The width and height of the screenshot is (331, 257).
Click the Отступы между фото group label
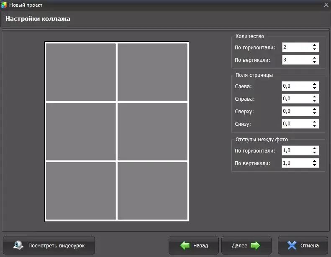coord(262,139)
